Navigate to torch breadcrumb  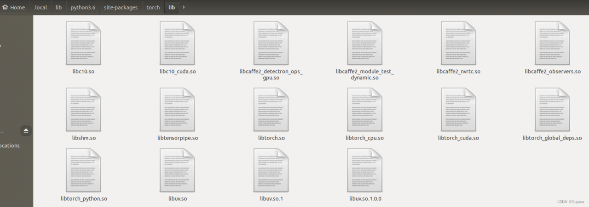click(153, 7)
